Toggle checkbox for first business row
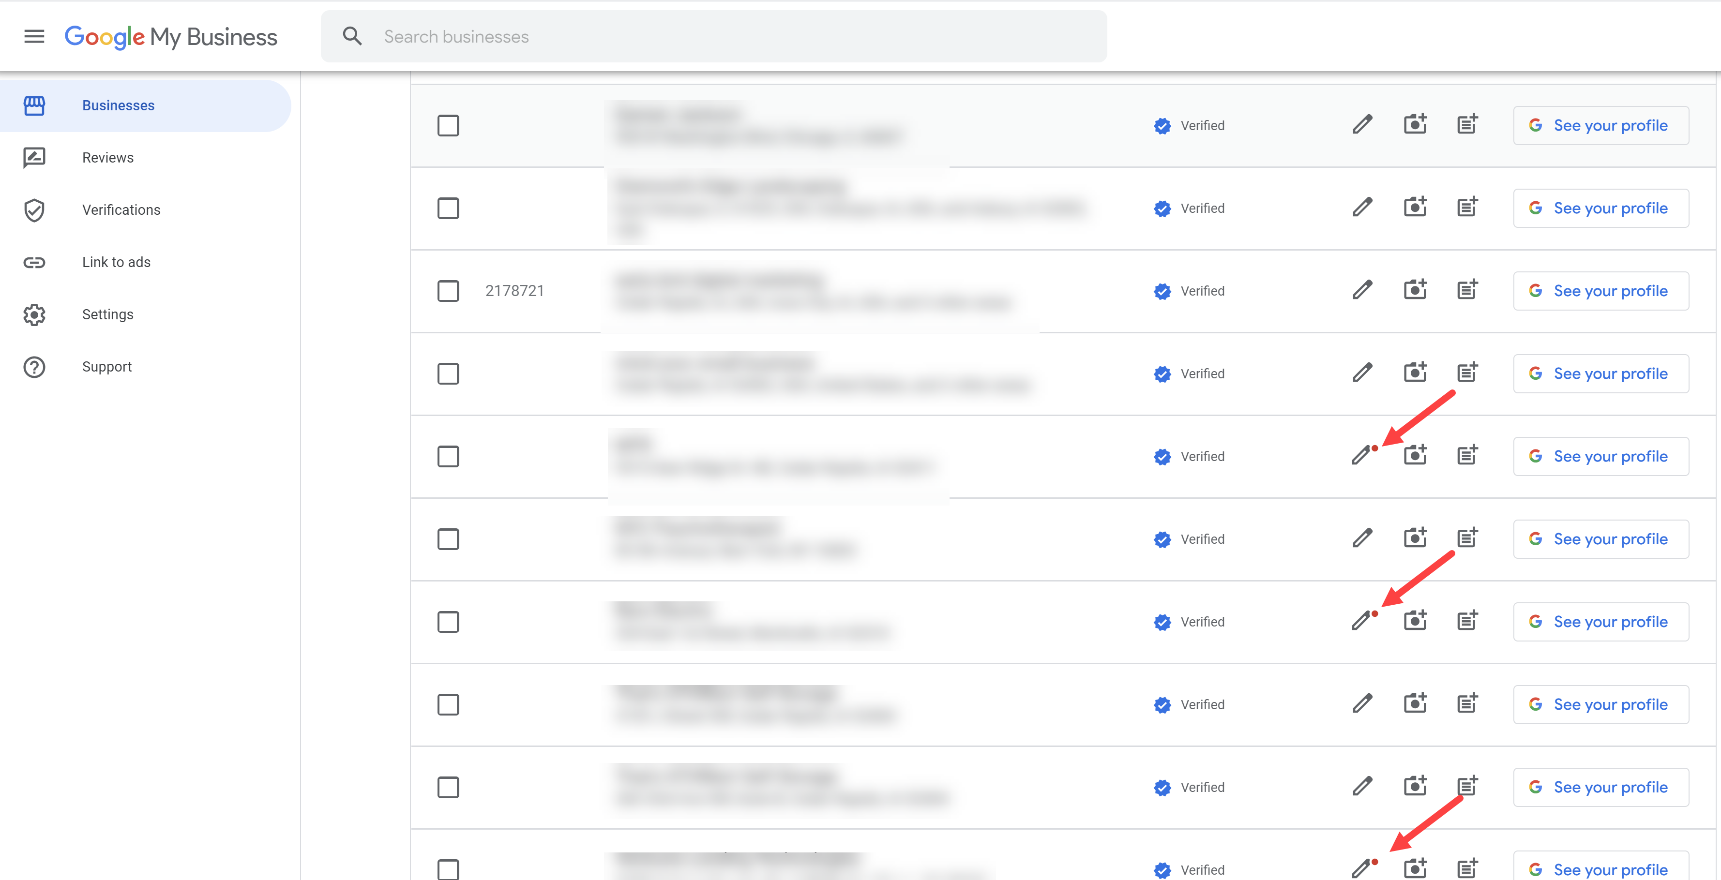The image size is (1721, 880). pos(449,125)
